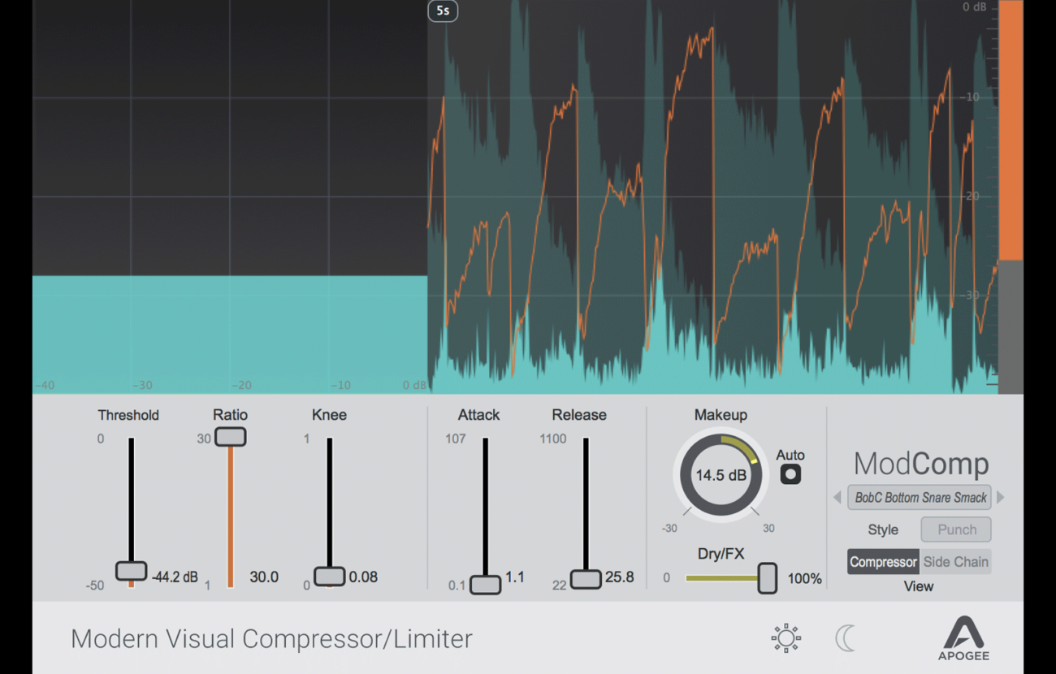This screenshot has width=1056, height=674.
Task: Click the -44.2 dB threshold value
Action: click(x=175, y=577)
